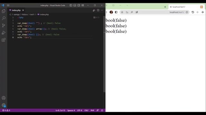Open notifications with the bell icon
The image size is (206, 115).
pyautogui.click(x=102, y=110)
